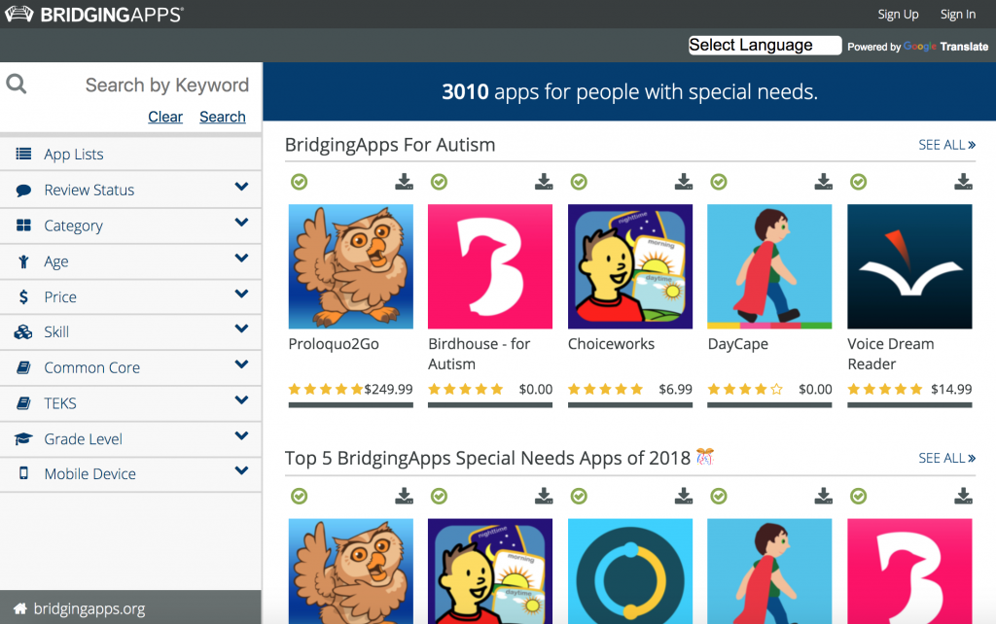The image size is (996, 624).
Task: Click download icon above DayCape in Autism row
Action: (x=824, y=182)
